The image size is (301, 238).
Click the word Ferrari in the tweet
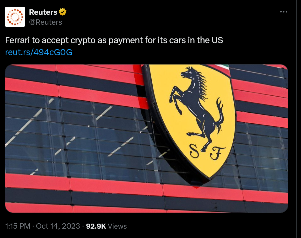(x=17, y=40)
